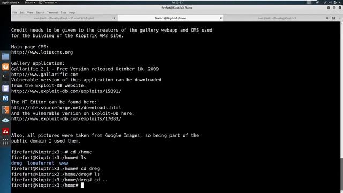Image resolution: width=343 pixels, height=193 pixels.
Task: Click the 'Gallery application:' line
Action: pos(38,63)
